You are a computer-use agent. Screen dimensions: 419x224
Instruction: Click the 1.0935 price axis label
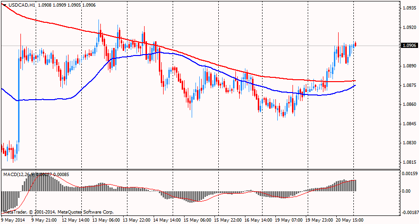point(409,8)
